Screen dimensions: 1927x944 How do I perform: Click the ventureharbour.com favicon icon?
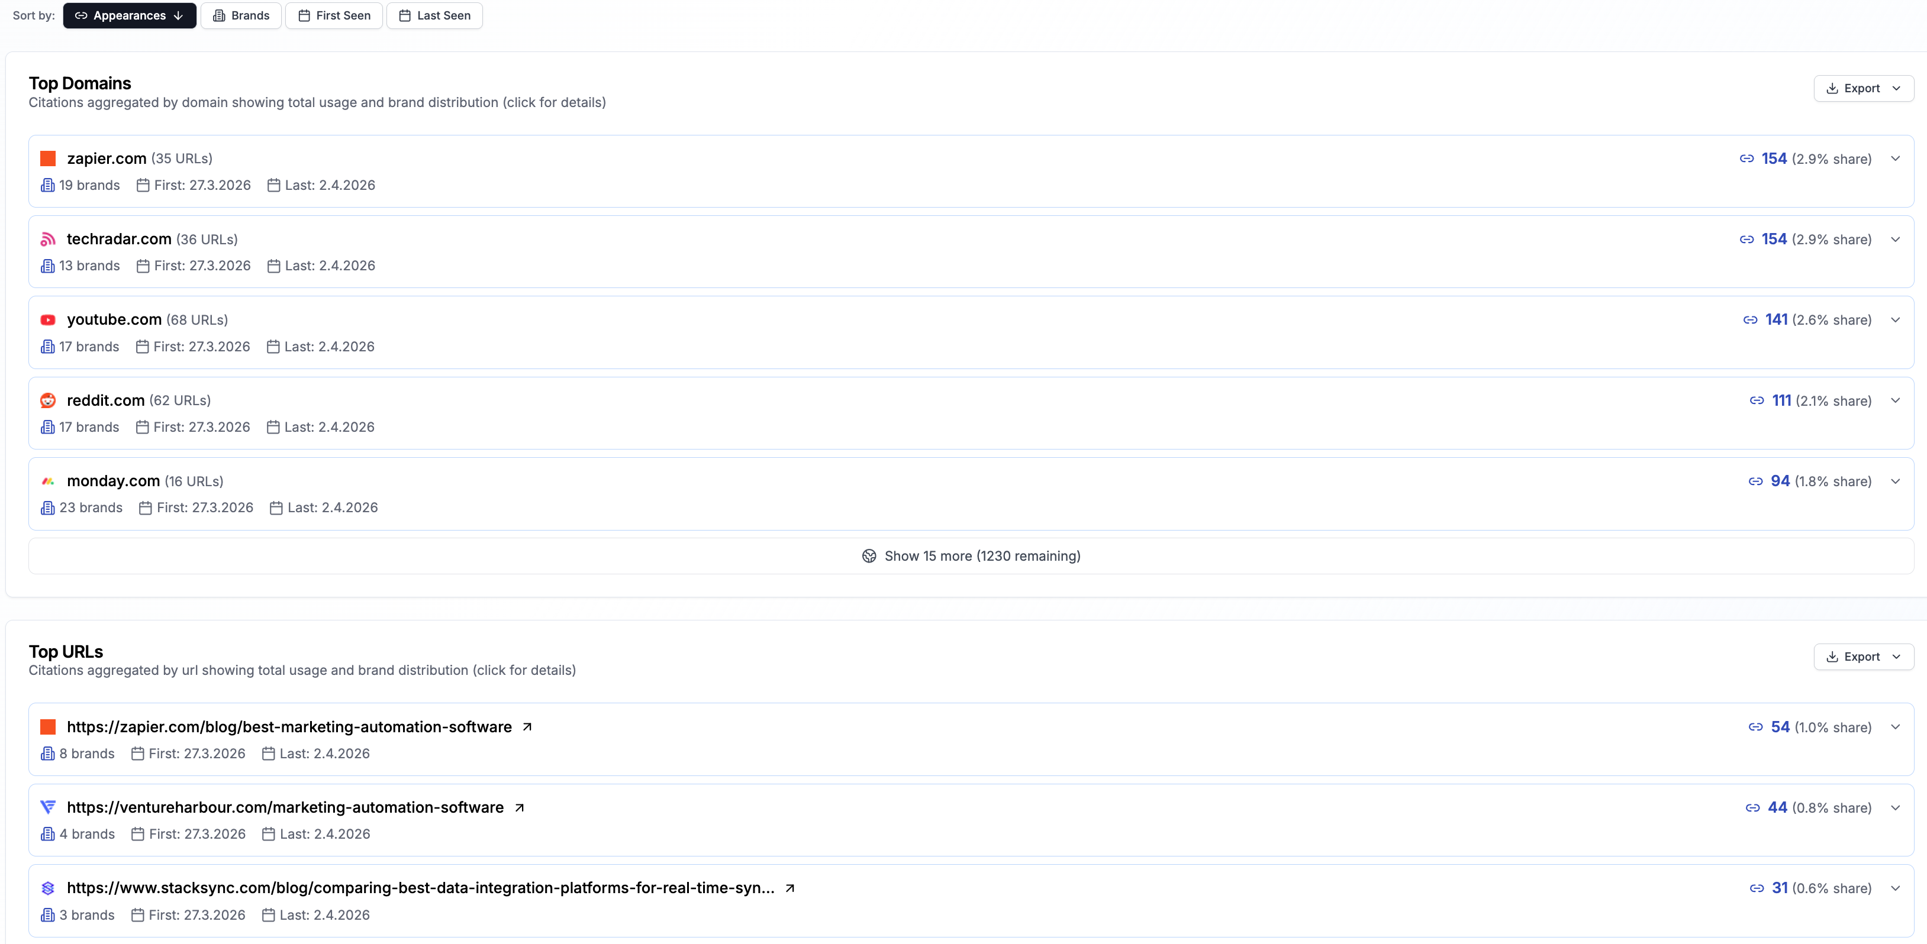[x=48, y=807]
